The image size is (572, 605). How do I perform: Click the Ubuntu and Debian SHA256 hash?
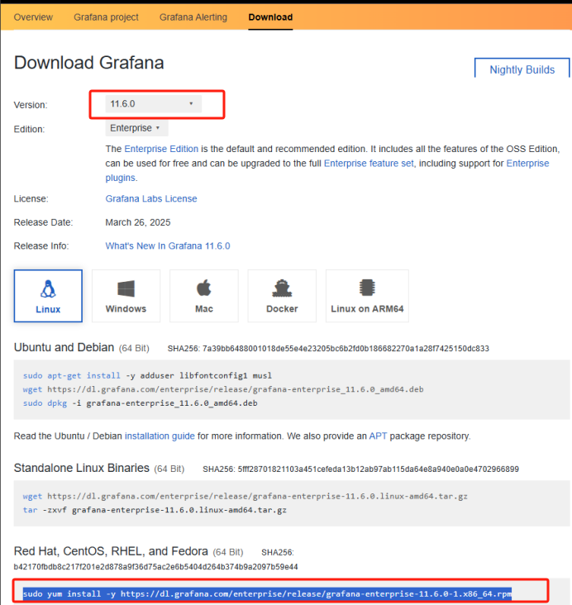(x=346, y=349)
